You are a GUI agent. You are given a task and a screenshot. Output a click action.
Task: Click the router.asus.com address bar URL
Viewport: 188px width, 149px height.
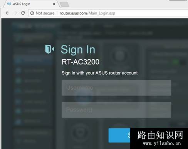point(87,13)
